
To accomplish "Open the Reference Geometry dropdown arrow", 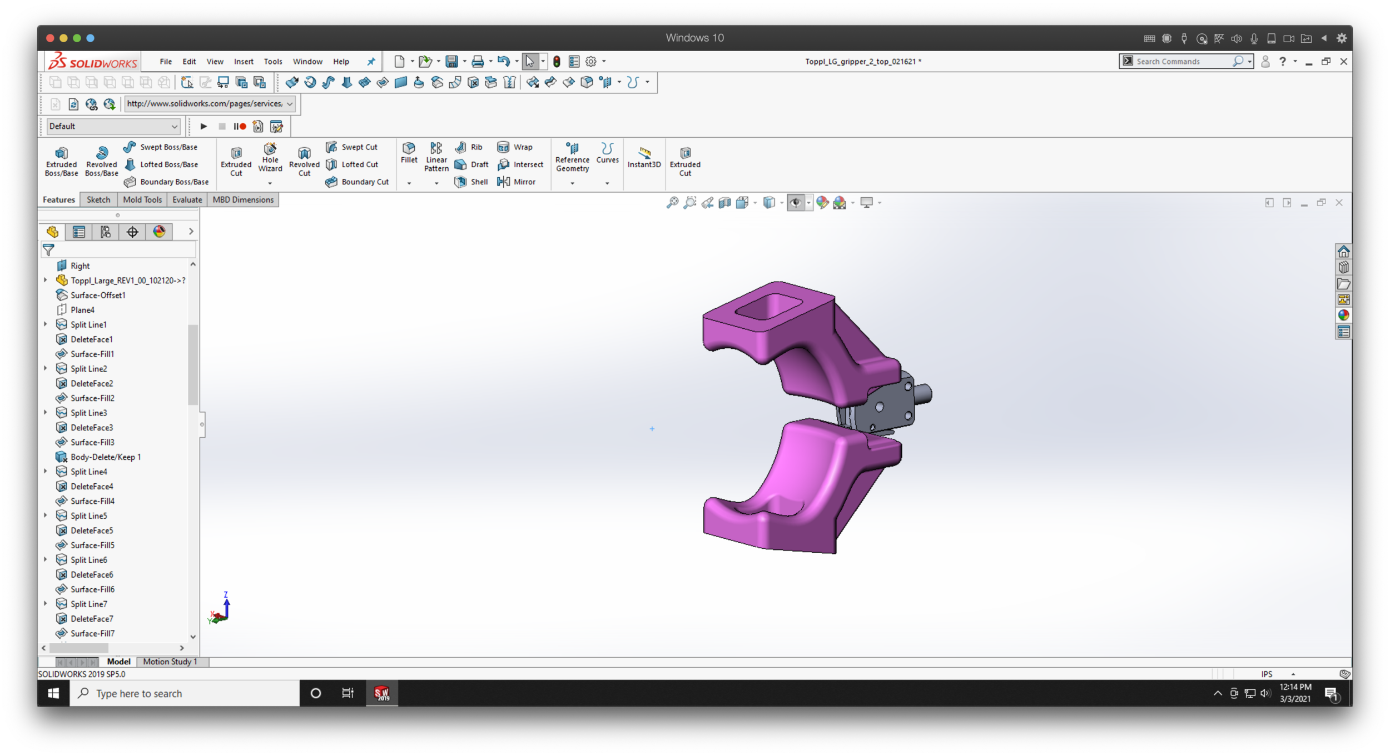I will [572, 183].
